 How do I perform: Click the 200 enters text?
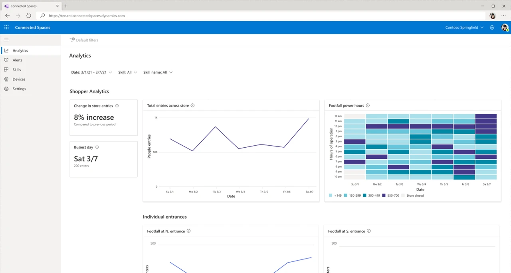click(x=81, y=166)
